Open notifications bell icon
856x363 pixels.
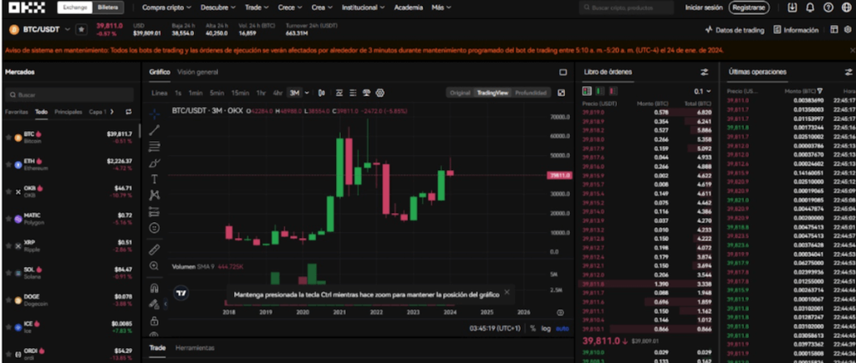810,8
